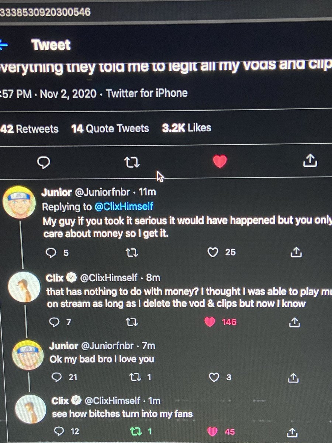Open the @ClixHimself mention link
Viewport: 332px width, 443px height.
(124, 206)
